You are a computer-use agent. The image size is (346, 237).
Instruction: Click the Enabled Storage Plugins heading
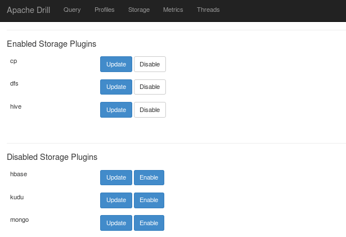click(x=51, y=44)
